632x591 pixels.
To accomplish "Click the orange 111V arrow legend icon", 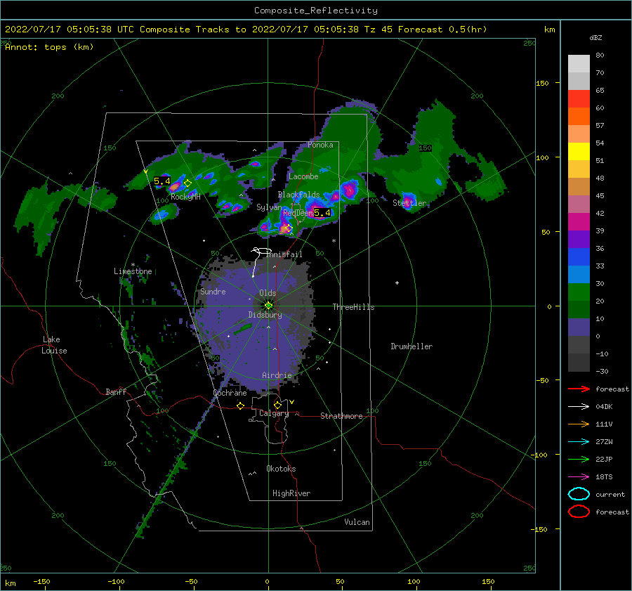I will 579,424.
